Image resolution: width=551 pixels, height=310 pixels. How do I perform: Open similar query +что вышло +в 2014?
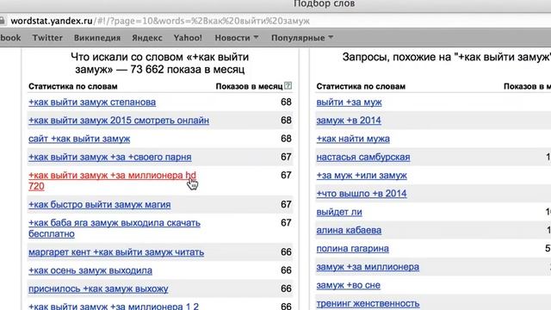coord(362,194)
